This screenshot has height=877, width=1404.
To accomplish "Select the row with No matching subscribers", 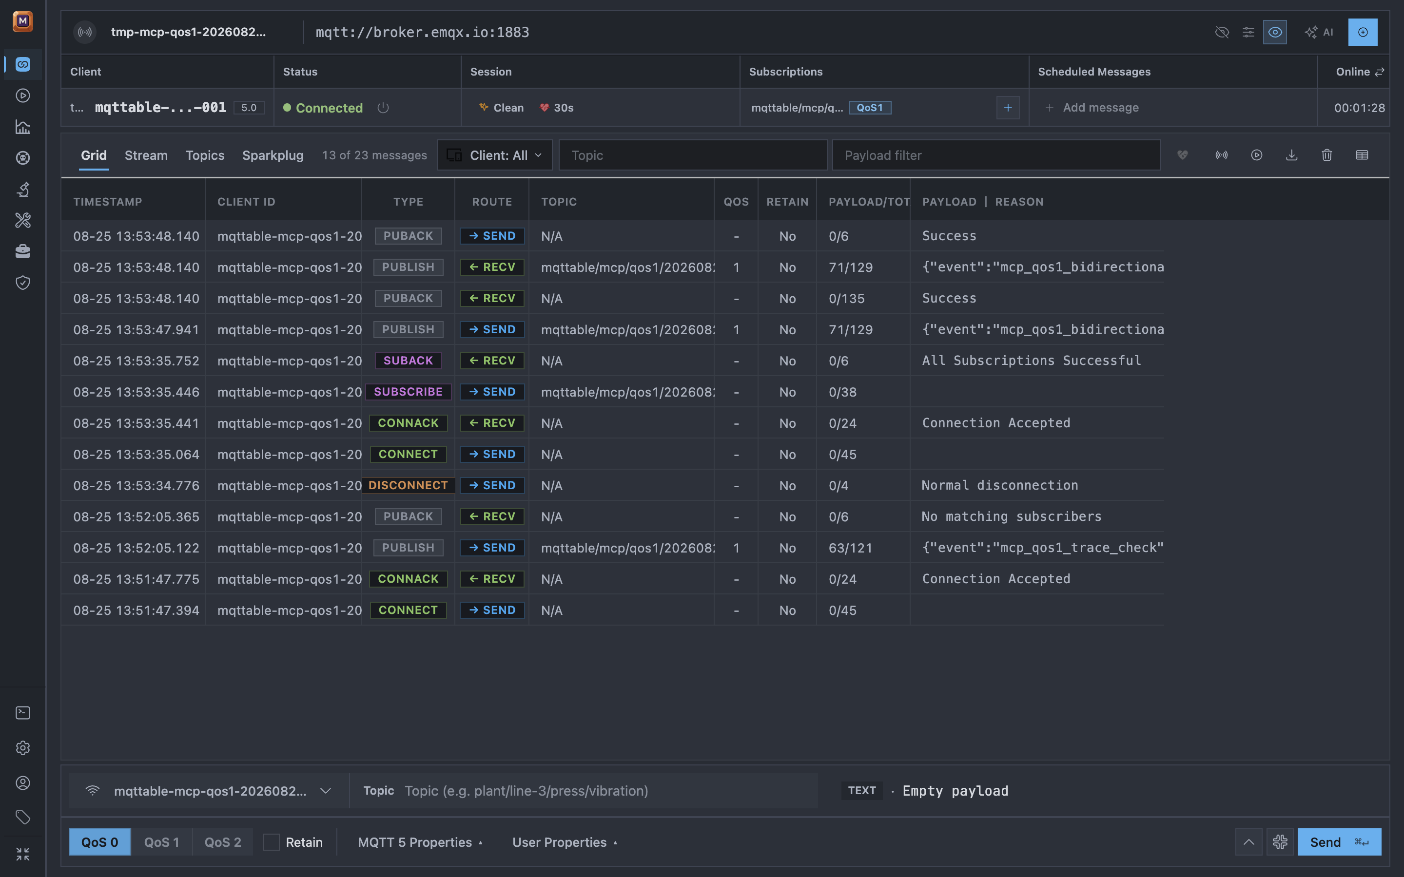I will pyautogui.click(x=612, y=517).
